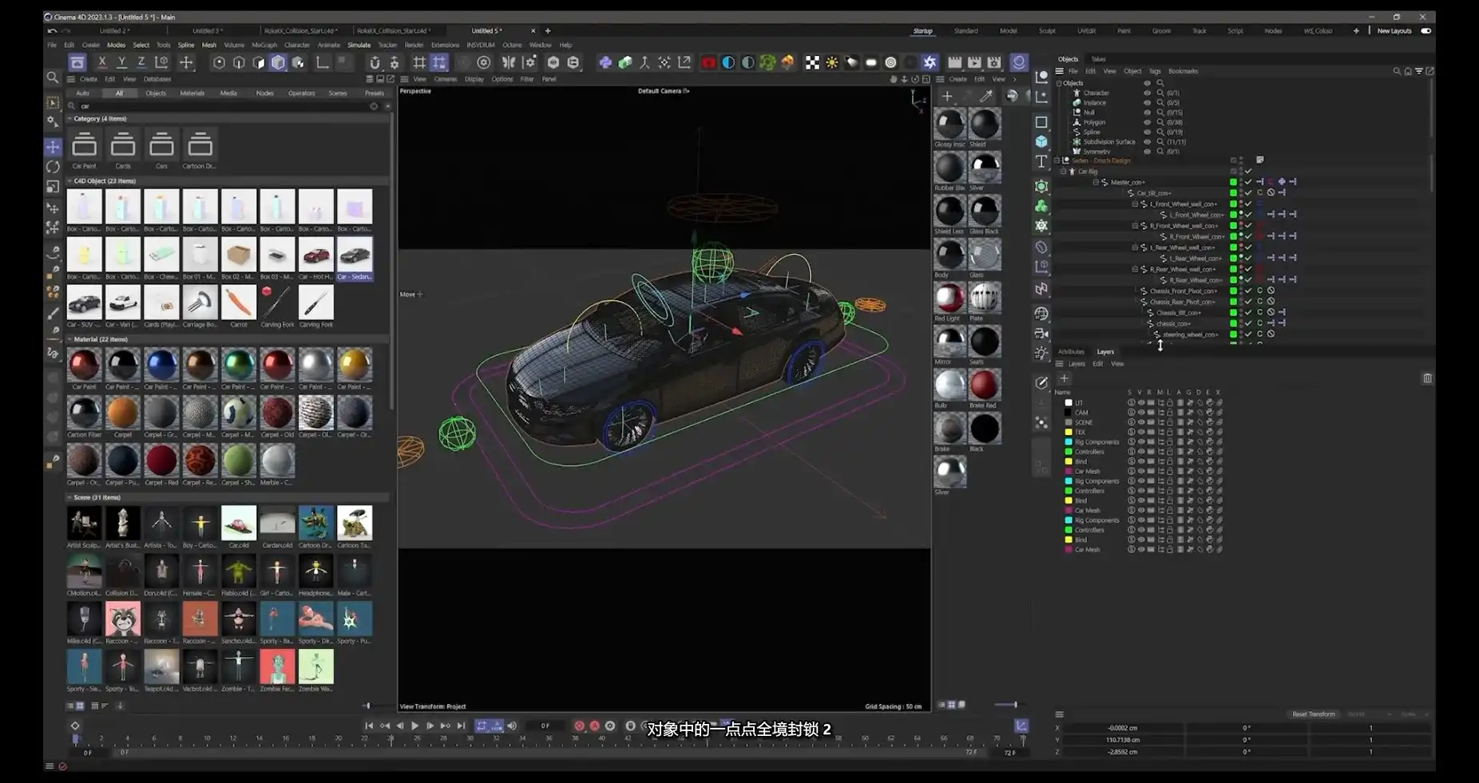Viewport: 1479px width, 783px height.
Task: Click the Reset Transform button
Action: (1313, 714)
